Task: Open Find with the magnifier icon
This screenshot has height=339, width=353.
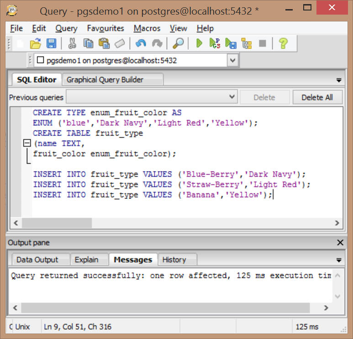Action: pos(178,43)
